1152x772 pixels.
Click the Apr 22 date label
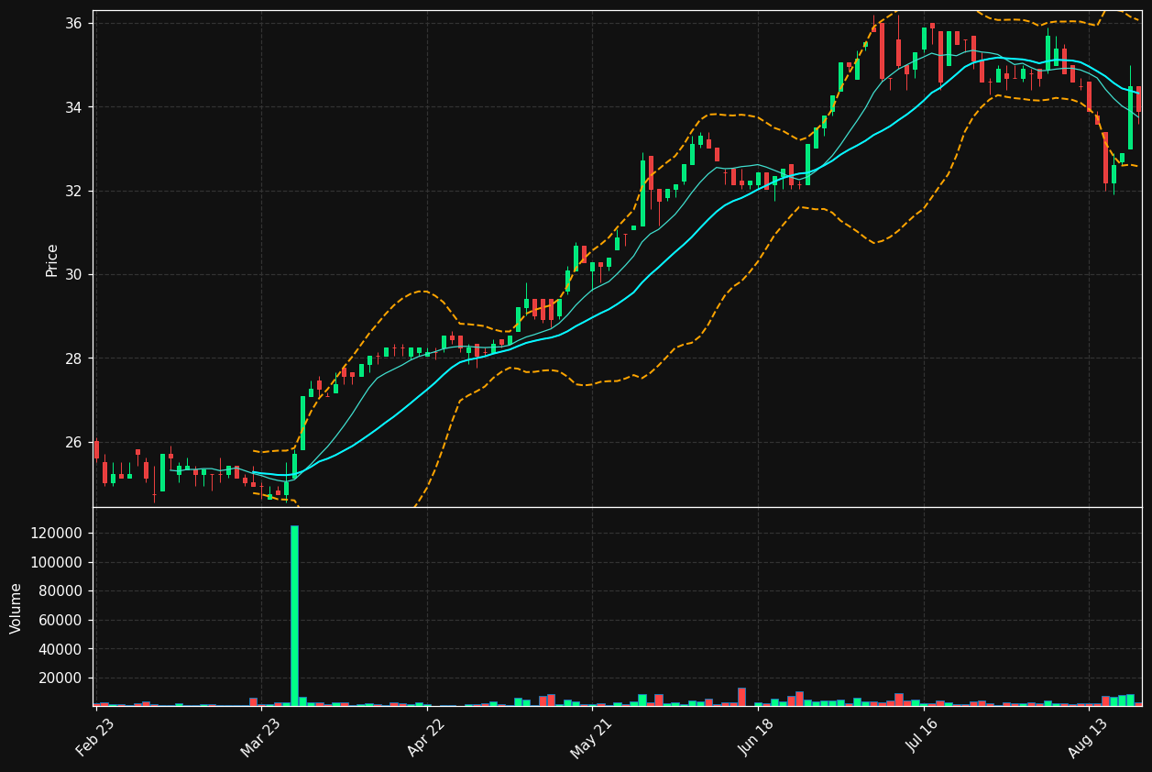[x=427, y=737]
